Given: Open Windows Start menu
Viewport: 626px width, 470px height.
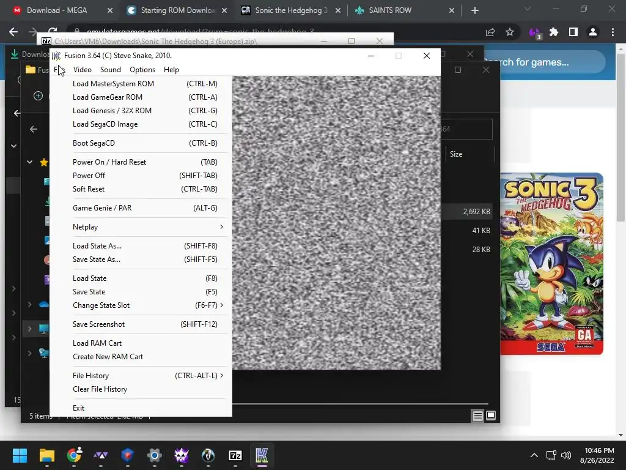Looking at the screenshot, I should 20,455.
